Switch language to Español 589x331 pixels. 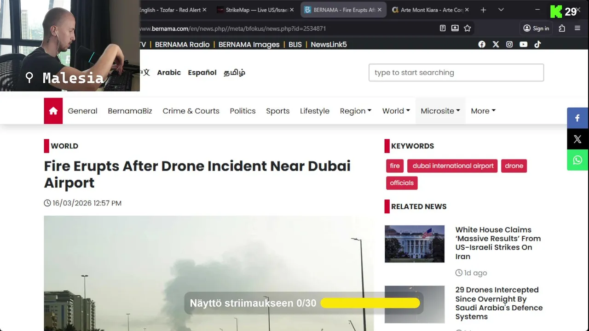click(x=202, y=73)
